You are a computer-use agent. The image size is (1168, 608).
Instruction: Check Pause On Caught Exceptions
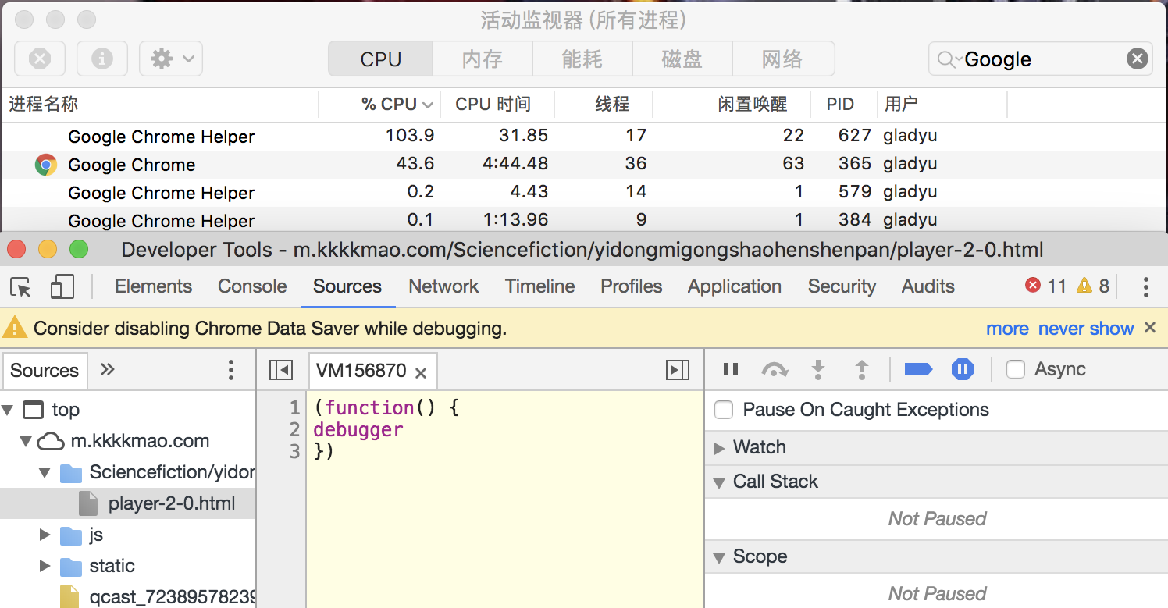(725, 411)
